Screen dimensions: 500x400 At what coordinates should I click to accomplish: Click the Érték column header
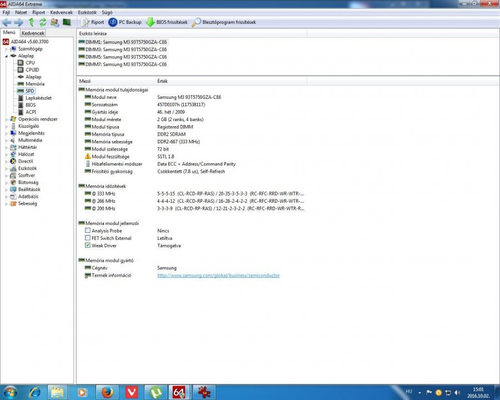pyautogui.click(x=231, y=81)
